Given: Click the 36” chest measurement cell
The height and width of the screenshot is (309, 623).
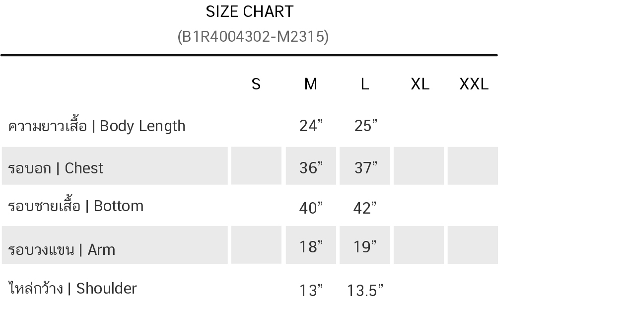Looking at the screenshot, I should pyautogui.click(x=311, y=166).
